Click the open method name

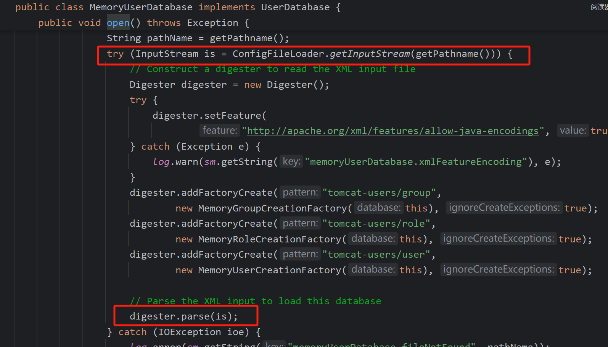point(118,23)
